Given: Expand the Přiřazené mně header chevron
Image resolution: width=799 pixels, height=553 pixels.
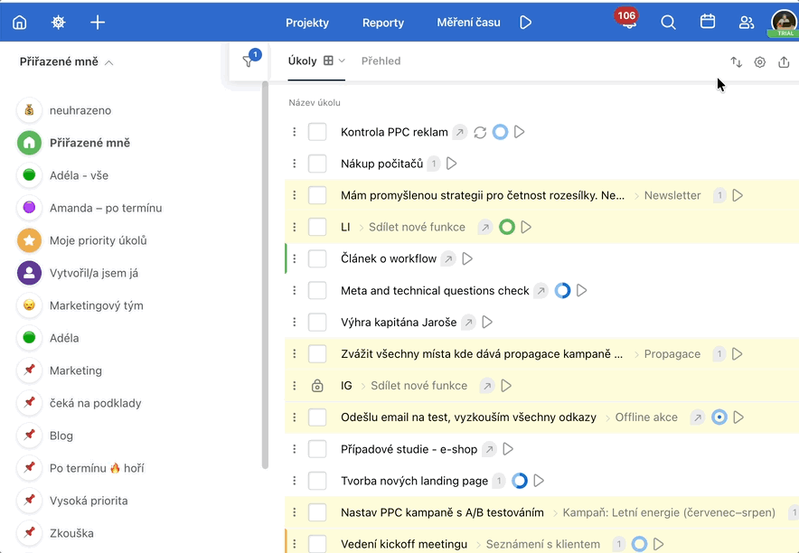Looking at the screenshot, I should pyautogui.click(x=109, y=63).
